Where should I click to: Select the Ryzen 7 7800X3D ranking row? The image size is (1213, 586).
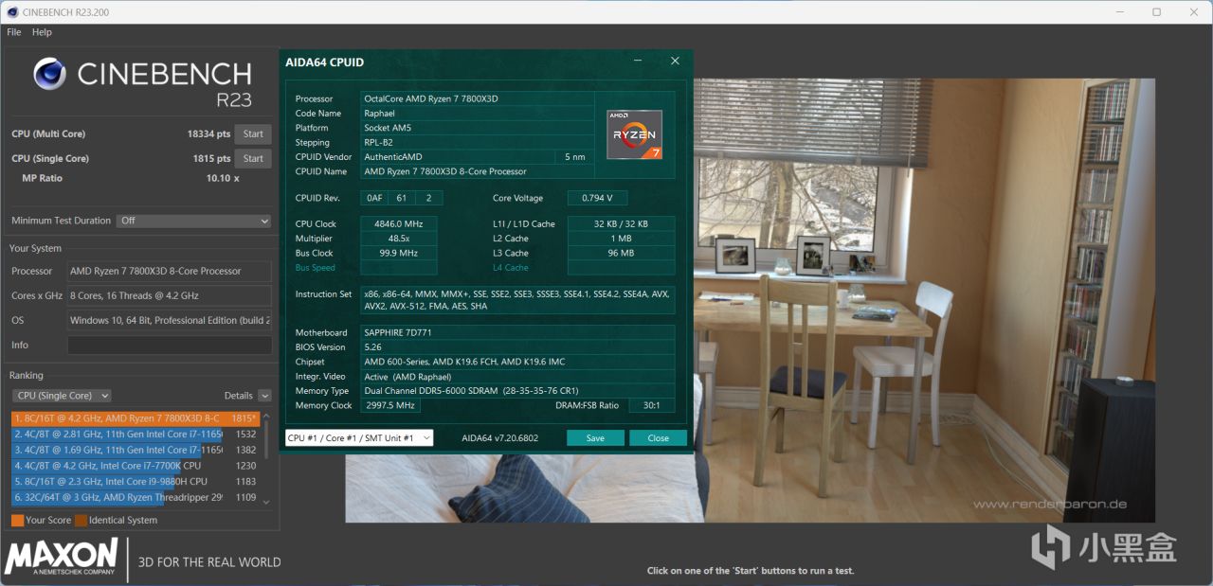(136, 418)
